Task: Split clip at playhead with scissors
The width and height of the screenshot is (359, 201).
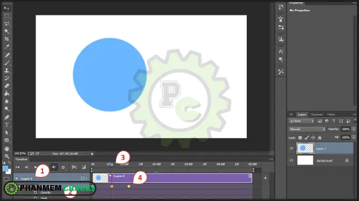Action: point(74,167)
